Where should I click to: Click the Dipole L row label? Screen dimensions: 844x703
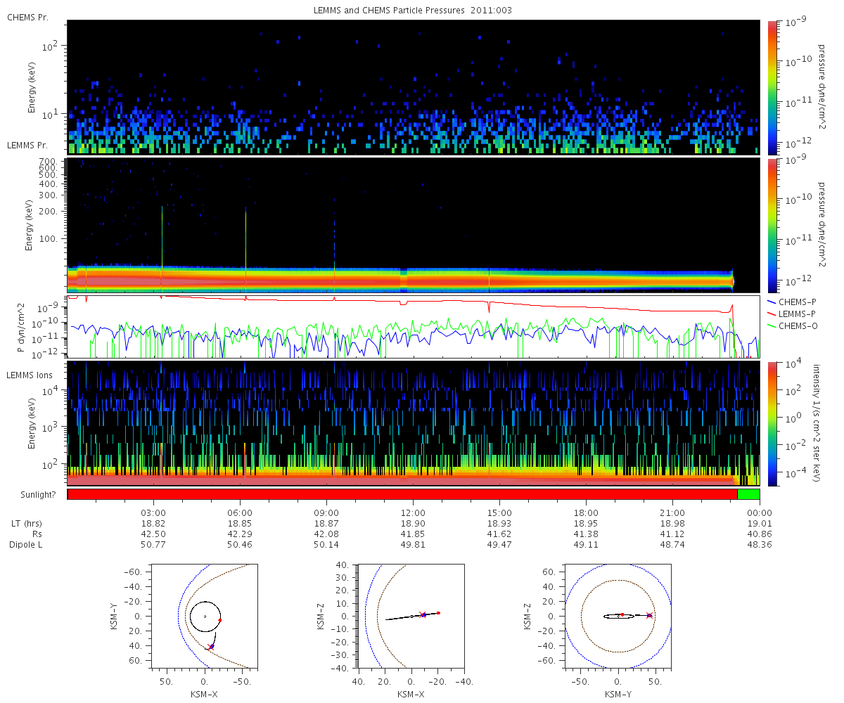28,545
